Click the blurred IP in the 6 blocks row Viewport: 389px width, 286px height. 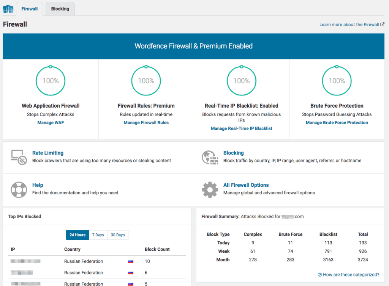coord(22,273)
